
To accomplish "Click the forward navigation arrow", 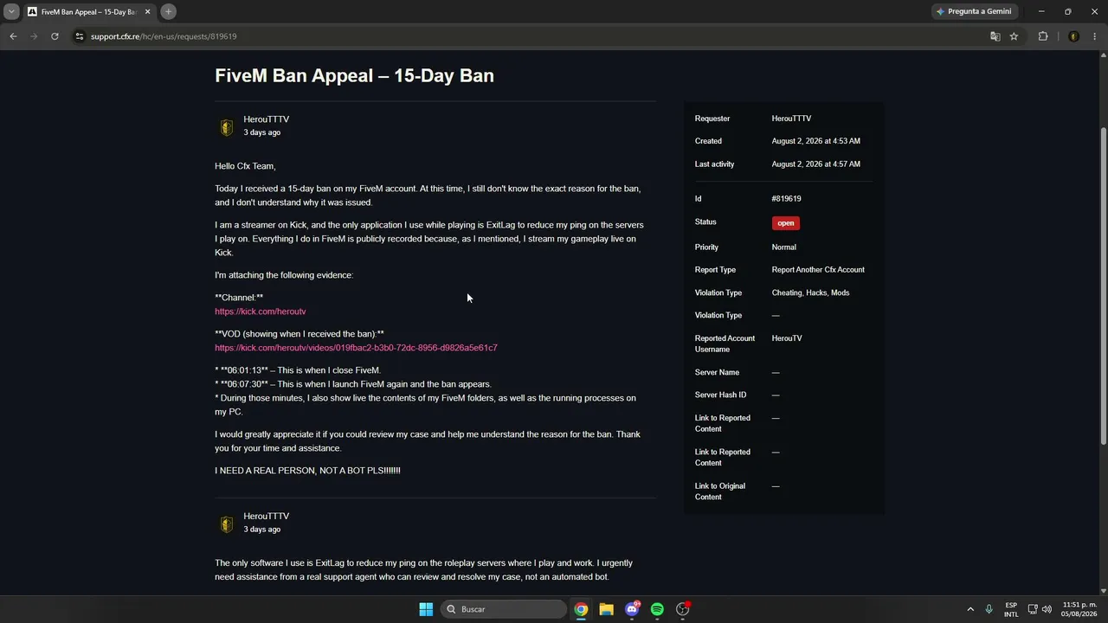I will tap(34, 36).
